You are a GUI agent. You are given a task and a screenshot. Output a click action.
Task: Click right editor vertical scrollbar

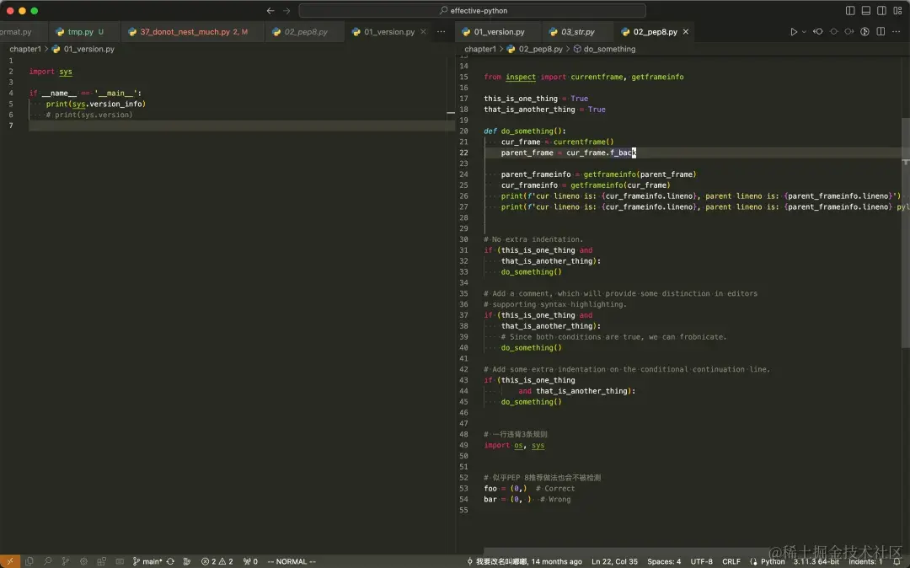click(x=905, y=232)
